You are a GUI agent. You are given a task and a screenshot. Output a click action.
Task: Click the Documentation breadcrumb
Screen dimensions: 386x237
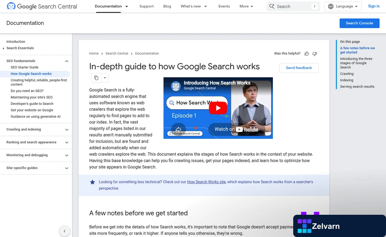click(147, 53)
